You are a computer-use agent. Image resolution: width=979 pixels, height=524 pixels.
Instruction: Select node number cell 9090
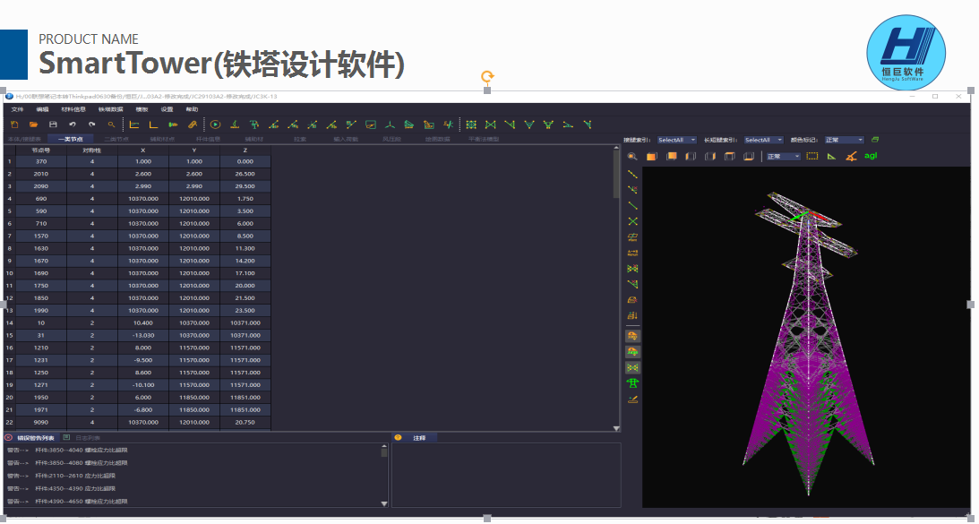tap(41, 422)
